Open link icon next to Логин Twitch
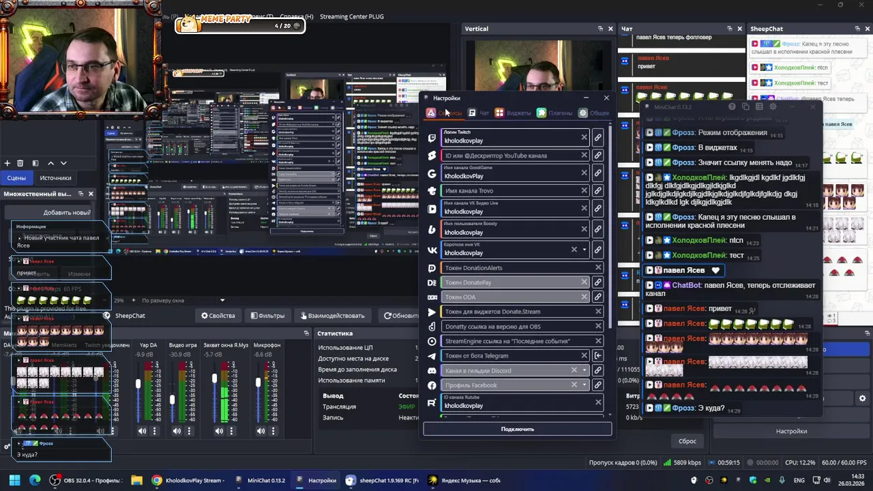Image resolution: width=873 pixels, height=491 pixels. (597, 138)
